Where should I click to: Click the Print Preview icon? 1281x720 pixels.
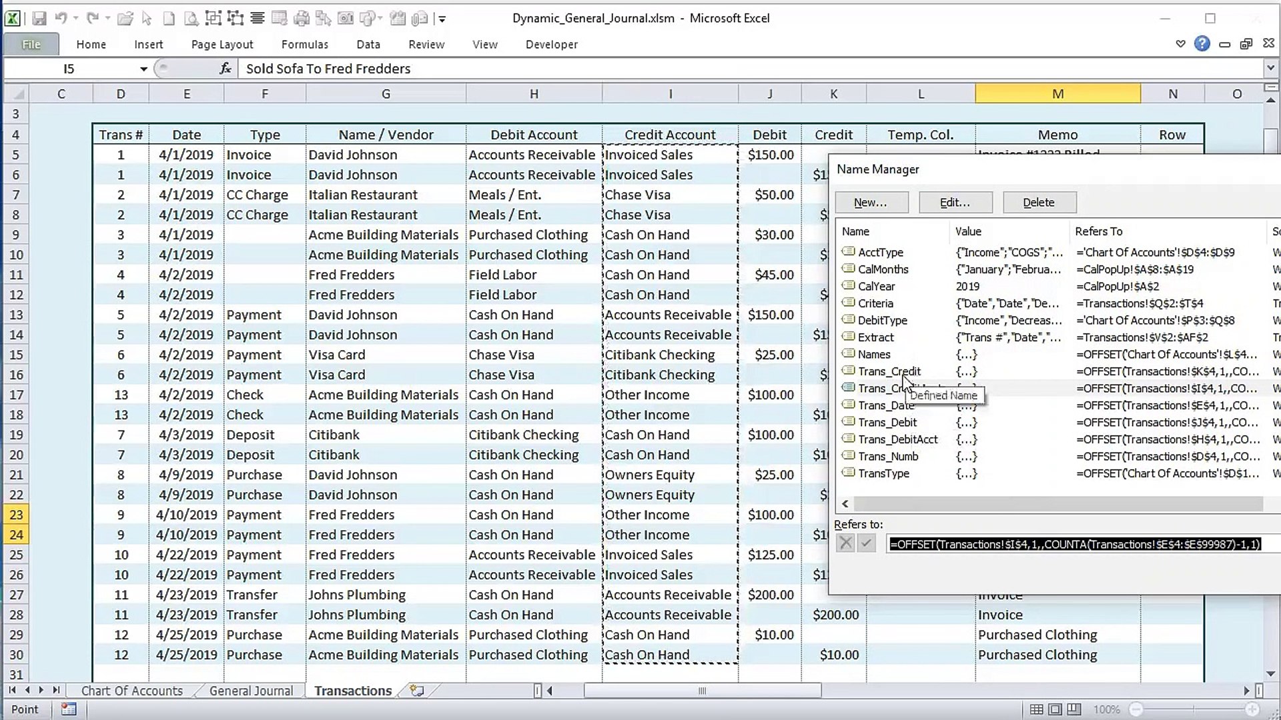coord(191,19)
